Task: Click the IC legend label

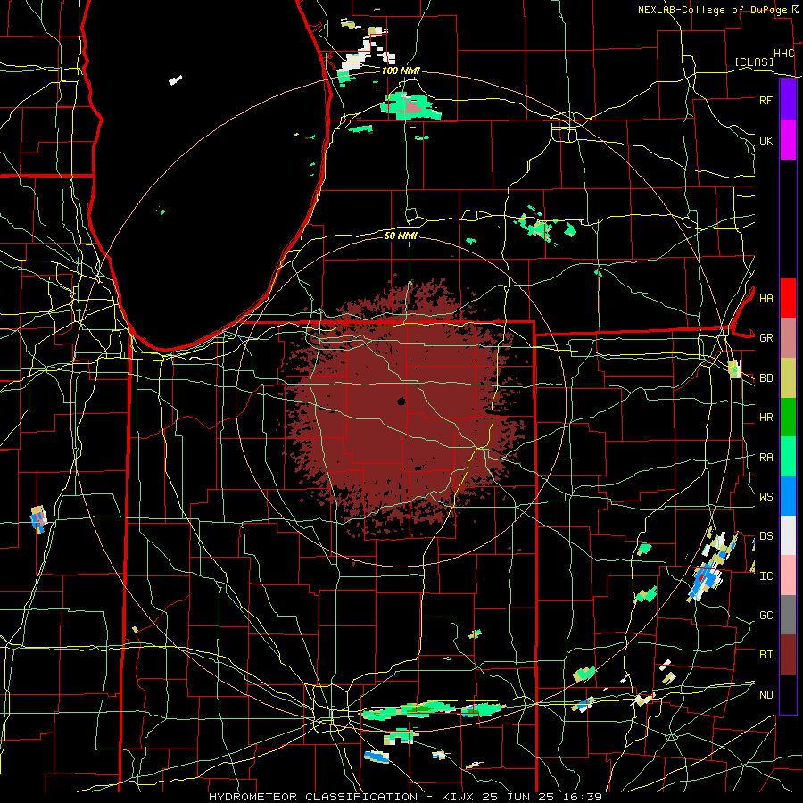Action: coord(766,576)
